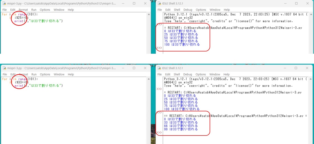Open Run menu in the i%25 editor window
314x144 pixels.
34,10
